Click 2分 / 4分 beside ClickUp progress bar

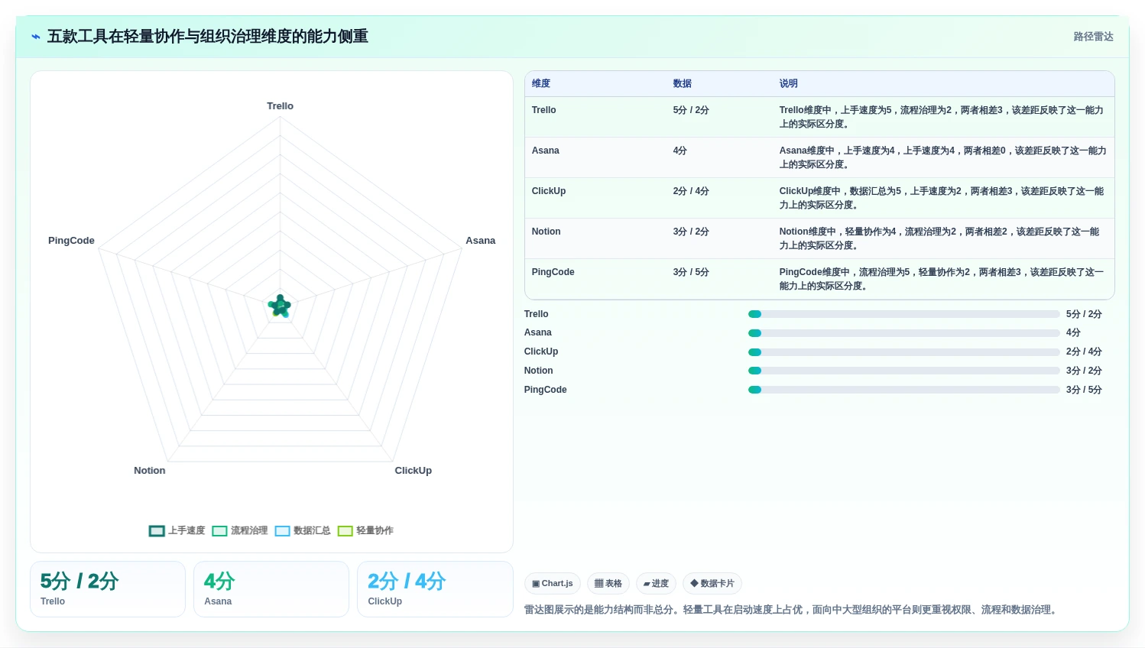coord(1084,352)
